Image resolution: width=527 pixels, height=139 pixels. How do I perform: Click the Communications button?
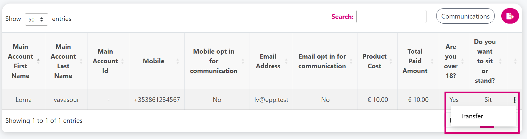(x=465, y=16)
